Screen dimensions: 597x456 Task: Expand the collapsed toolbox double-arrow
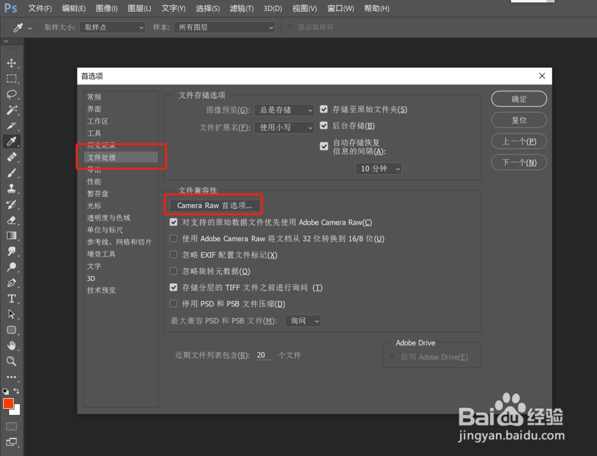coord(6,41)
